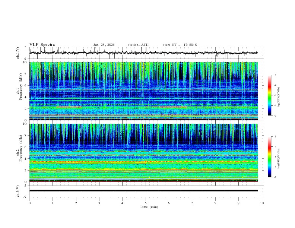Click the "ch.3(V)" axis label
The image size is (295, 228).
click(18, 191)
